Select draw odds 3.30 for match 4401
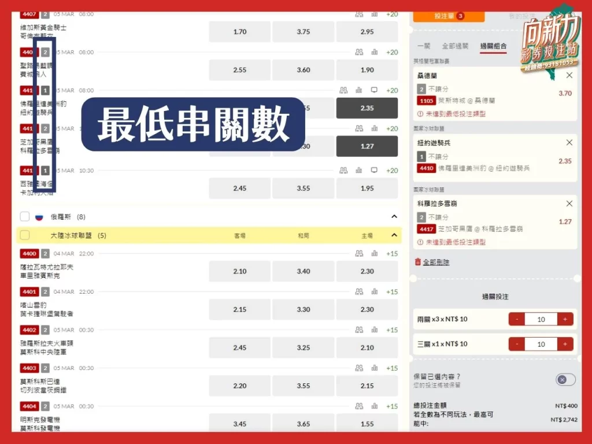 click(x=303, y=309)
